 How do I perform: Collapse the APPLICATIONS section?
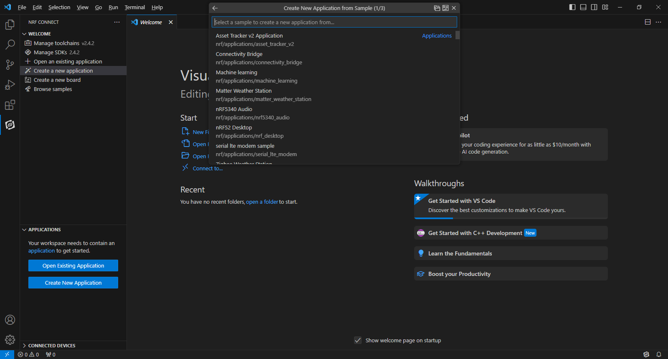point(24,230)
